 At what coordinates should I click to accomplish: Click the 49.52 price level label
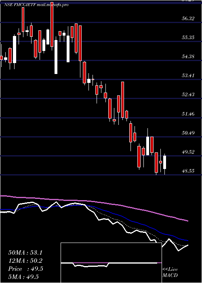click(x=188, y=152)
